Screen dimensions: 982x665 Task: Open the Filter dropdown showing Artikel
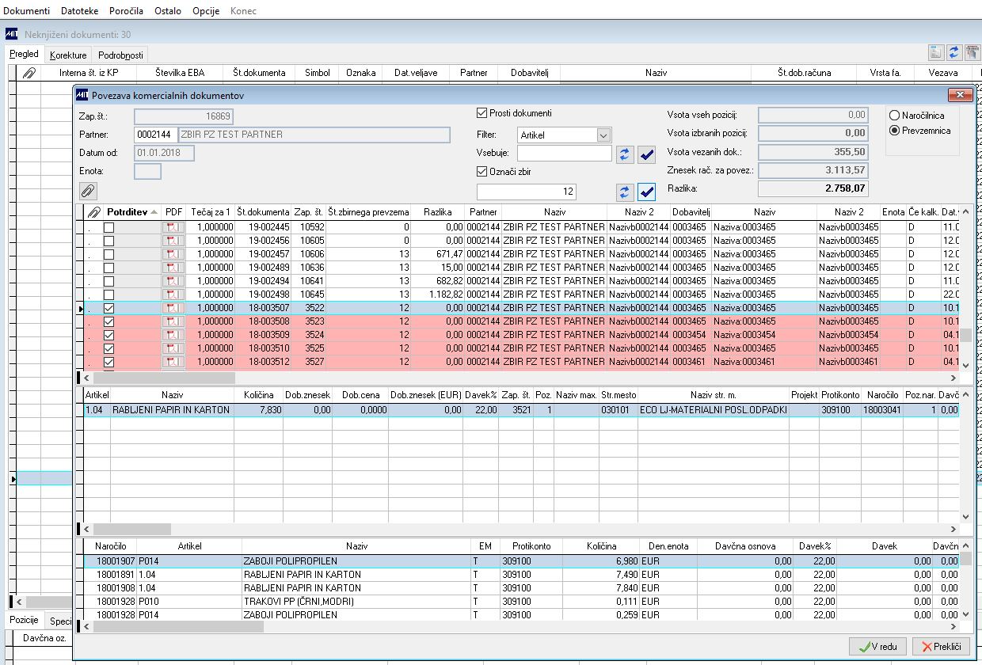[x=603, y=135]
